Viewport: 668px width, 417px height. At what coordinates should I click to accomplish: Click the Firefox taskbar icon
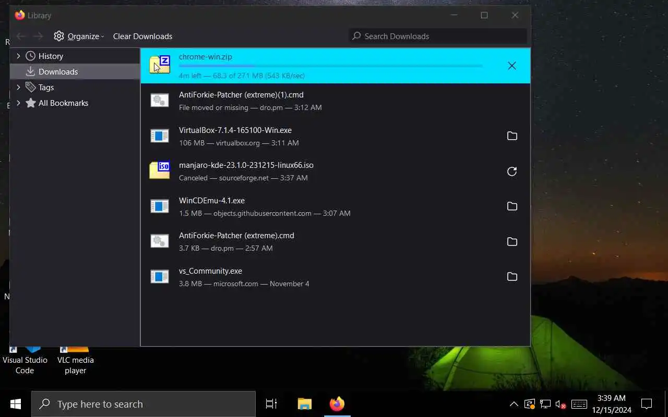(337, 404)
